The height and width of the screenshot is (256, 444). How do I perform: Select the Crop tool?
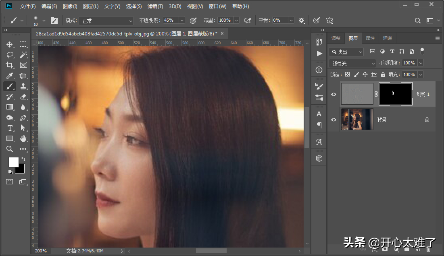[10, 65]
